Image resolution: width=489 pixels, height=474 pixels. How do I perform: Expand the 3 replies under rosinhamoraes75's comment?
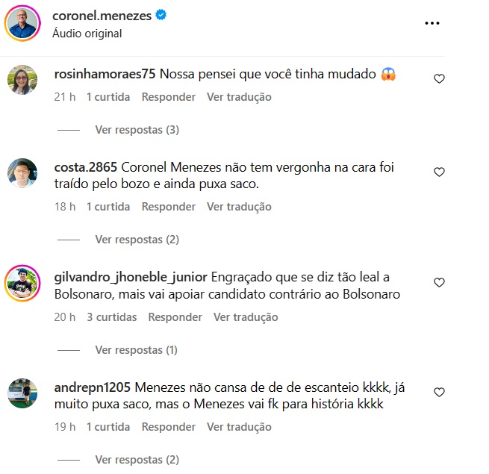click(x=137, y=130)
